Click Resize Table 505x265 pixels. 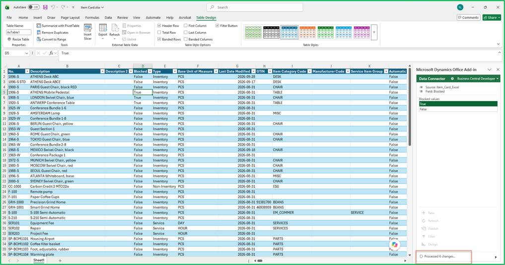[18, 39]
